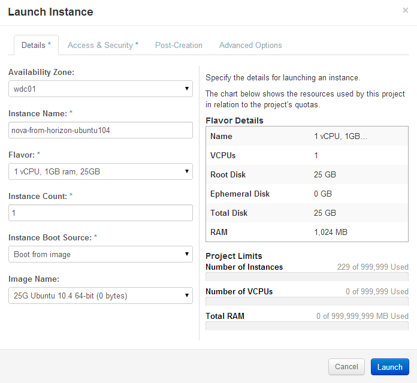This screenshot has width=417, height=383.
Task: Click the Instance Name field
Action: point(101,130)
